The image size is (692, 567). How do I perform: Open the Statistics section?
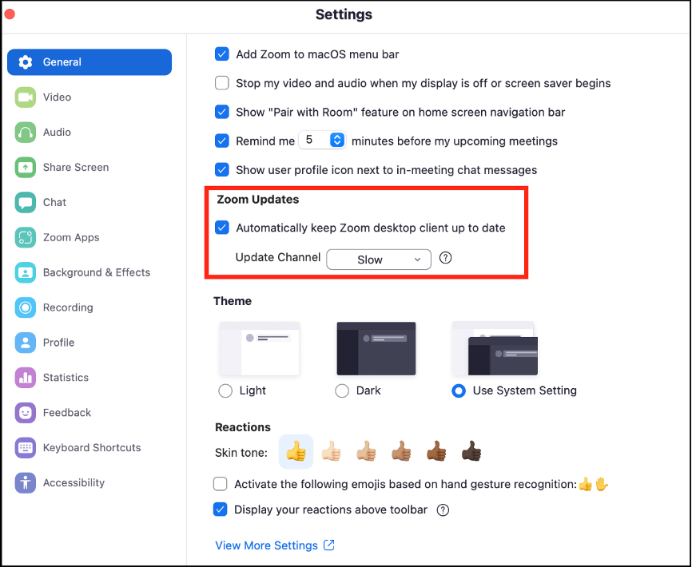(x=66, y=378)
